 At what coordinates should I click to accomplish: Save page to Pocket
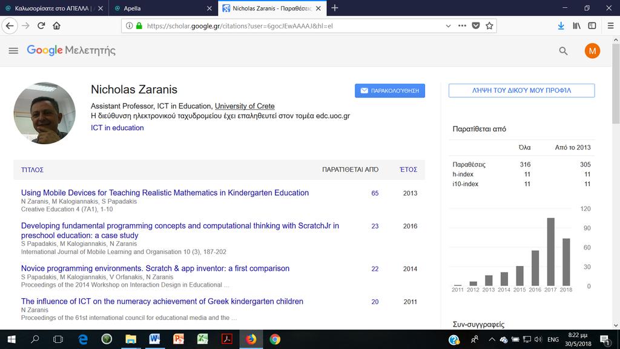pos(476,25)
